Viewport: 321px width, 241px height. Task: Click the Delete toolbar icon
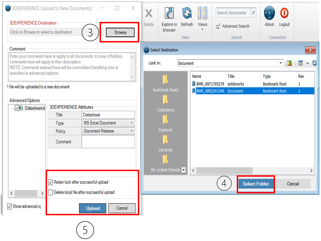(149, 14)
